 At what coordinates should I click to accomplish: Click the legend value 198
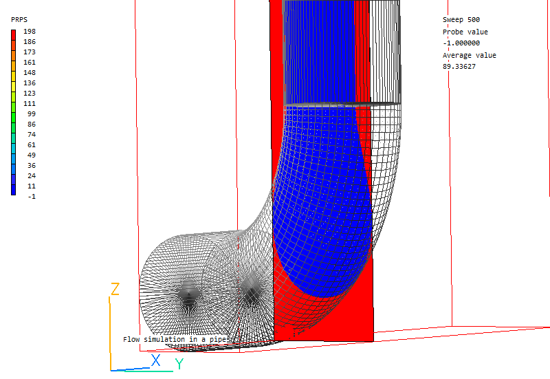click(30, 32)
